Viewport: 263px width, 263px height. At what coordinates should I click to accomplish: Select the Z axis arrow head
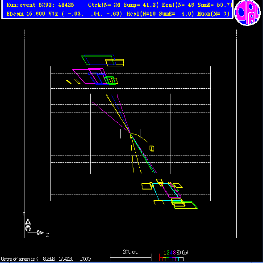point(41,233)
